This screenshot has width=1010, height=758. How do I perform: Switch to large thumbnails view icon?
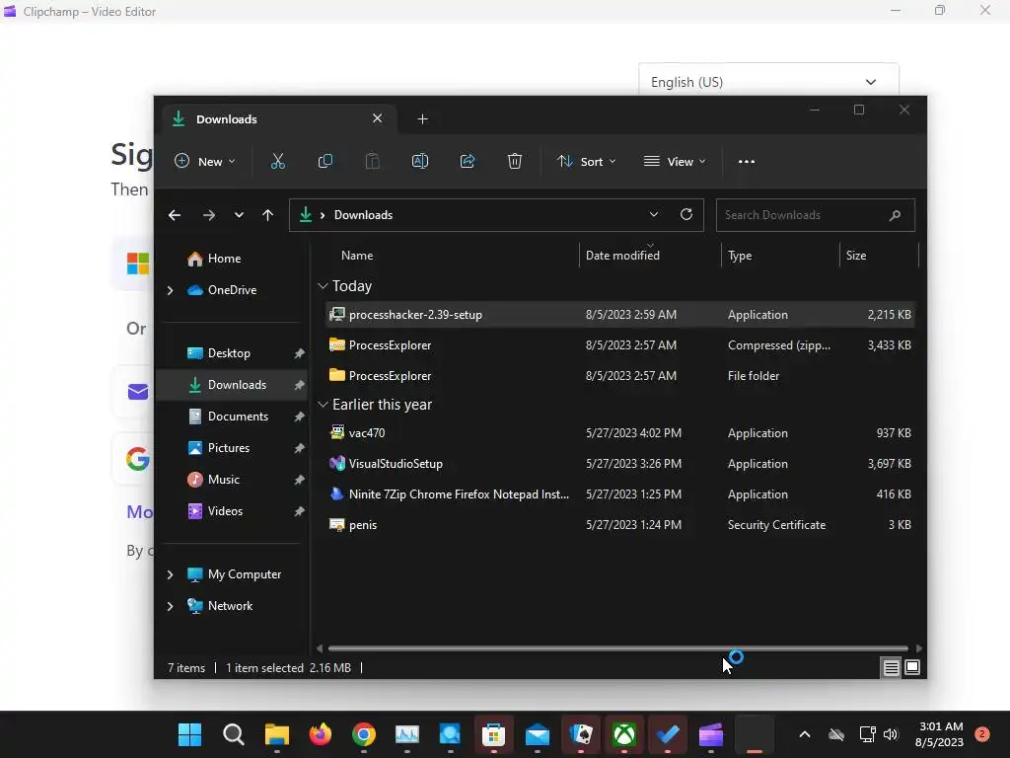912,668
